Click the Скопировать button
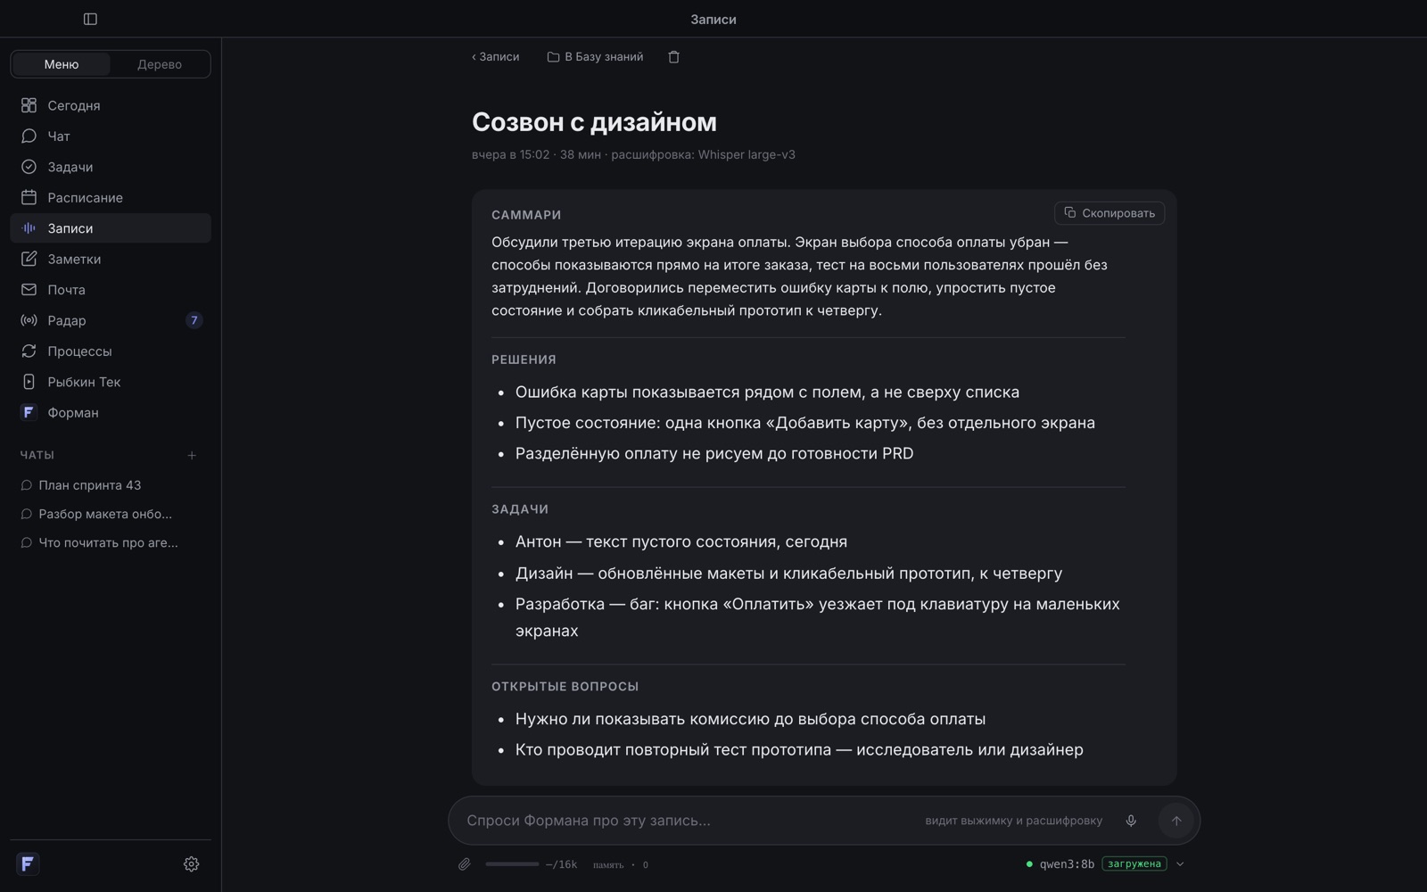The image size is (1427, 892). pos(1109,213)
